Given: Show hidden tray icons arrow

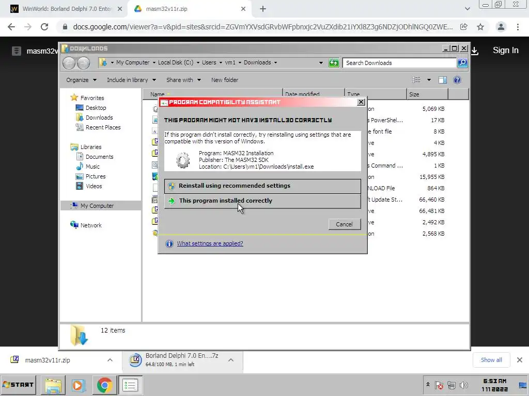Looking at the screenshot, I should coord(428,385).
